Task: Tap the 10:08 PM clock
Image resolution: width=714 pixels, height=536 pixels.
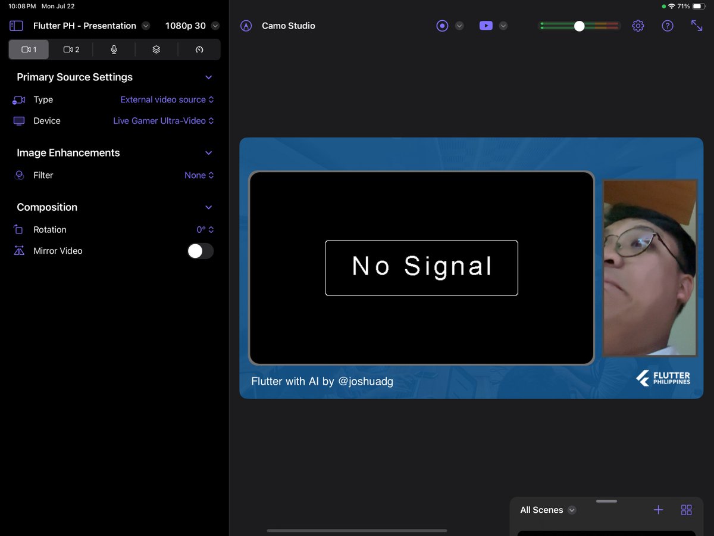Action: pyautogui.click(x=22, y=6)
